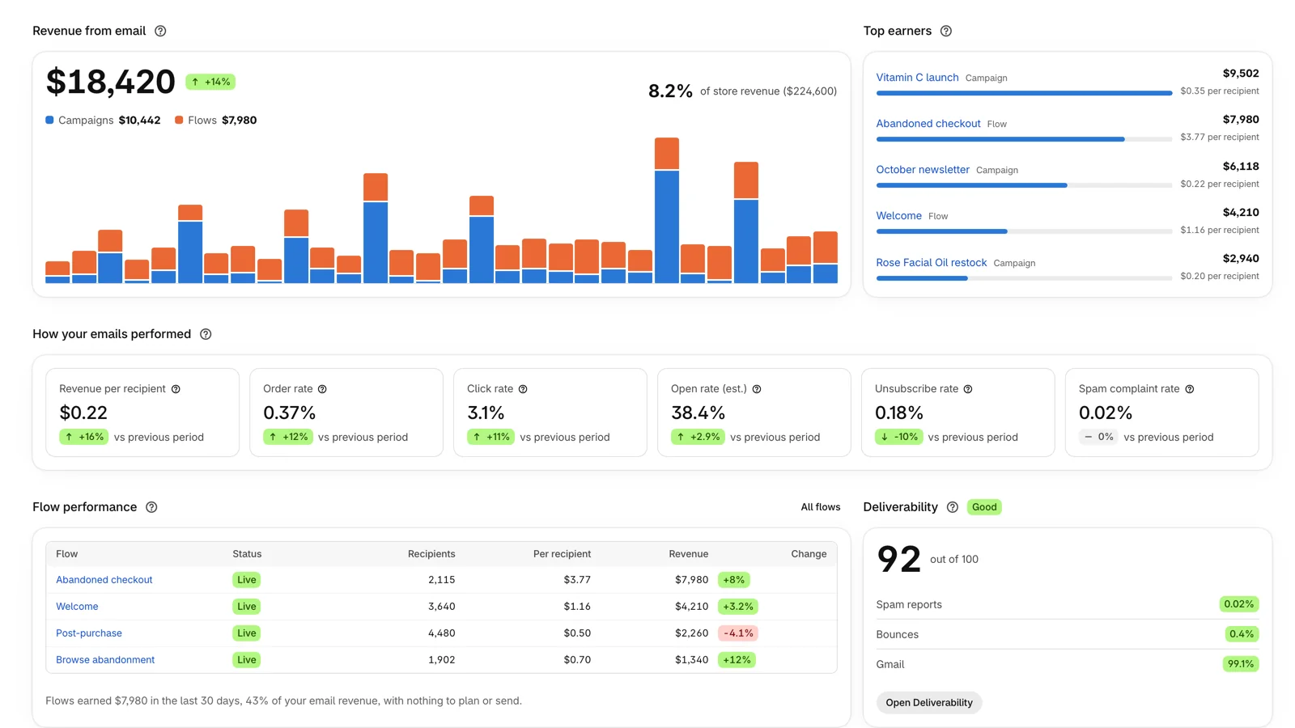This screenshot has height=728, width=1295.
Task: Click the Recipients column header
Action: pyautogui.click(x=431, y=554)
